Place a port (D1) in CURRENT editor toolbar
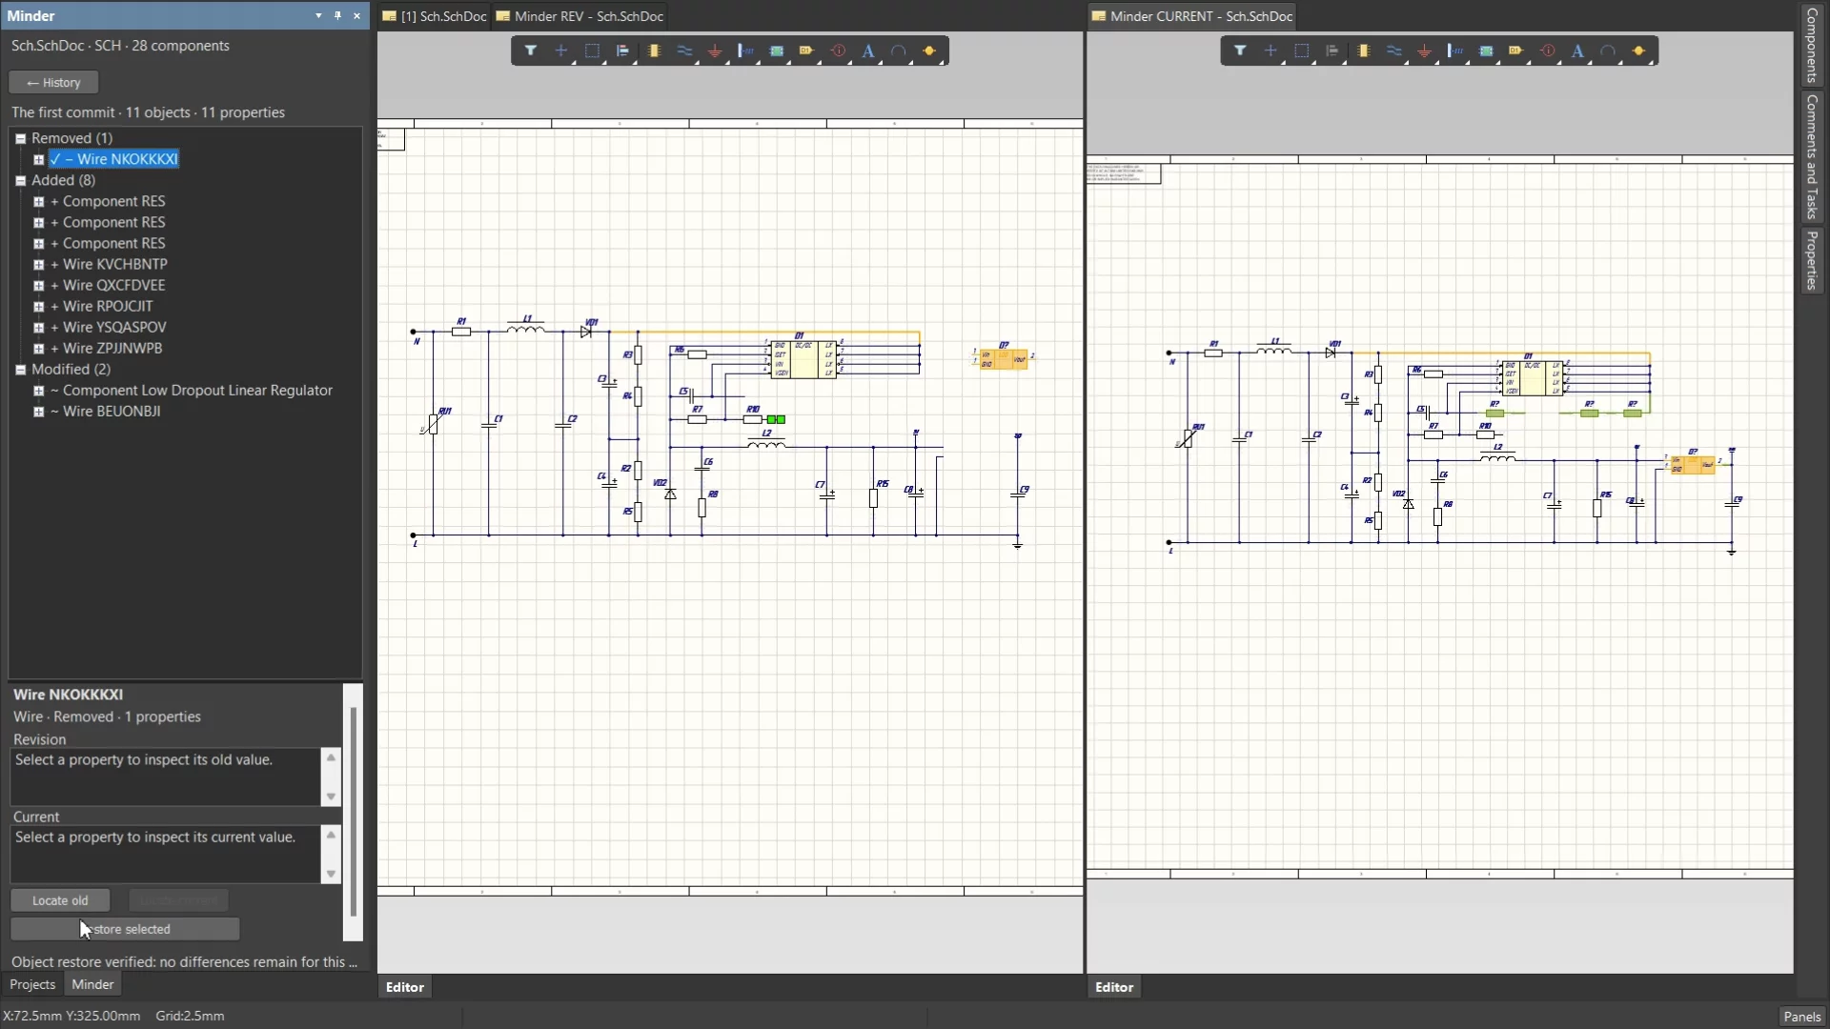Viewport: 1830px width, 1029px height. point(1516,51)
